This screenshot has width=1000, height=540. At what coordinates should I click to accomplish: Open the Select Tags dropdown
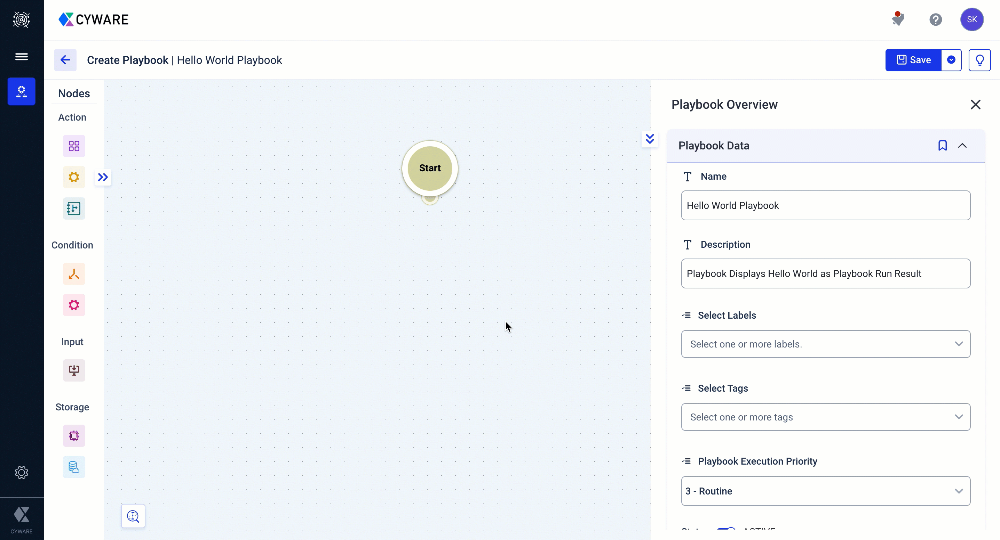pyautogui.click(x=825, y=417)
